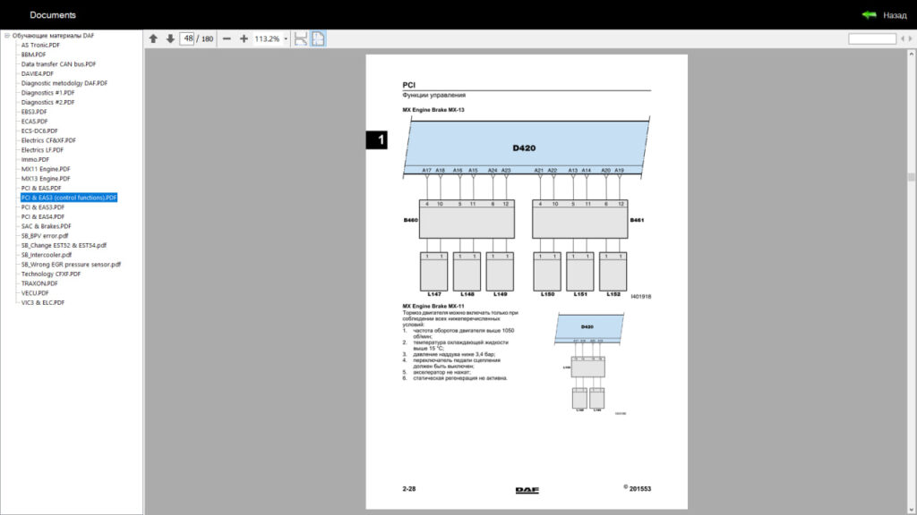
Task: Zoom in with the plus icon
Action: 244,38
